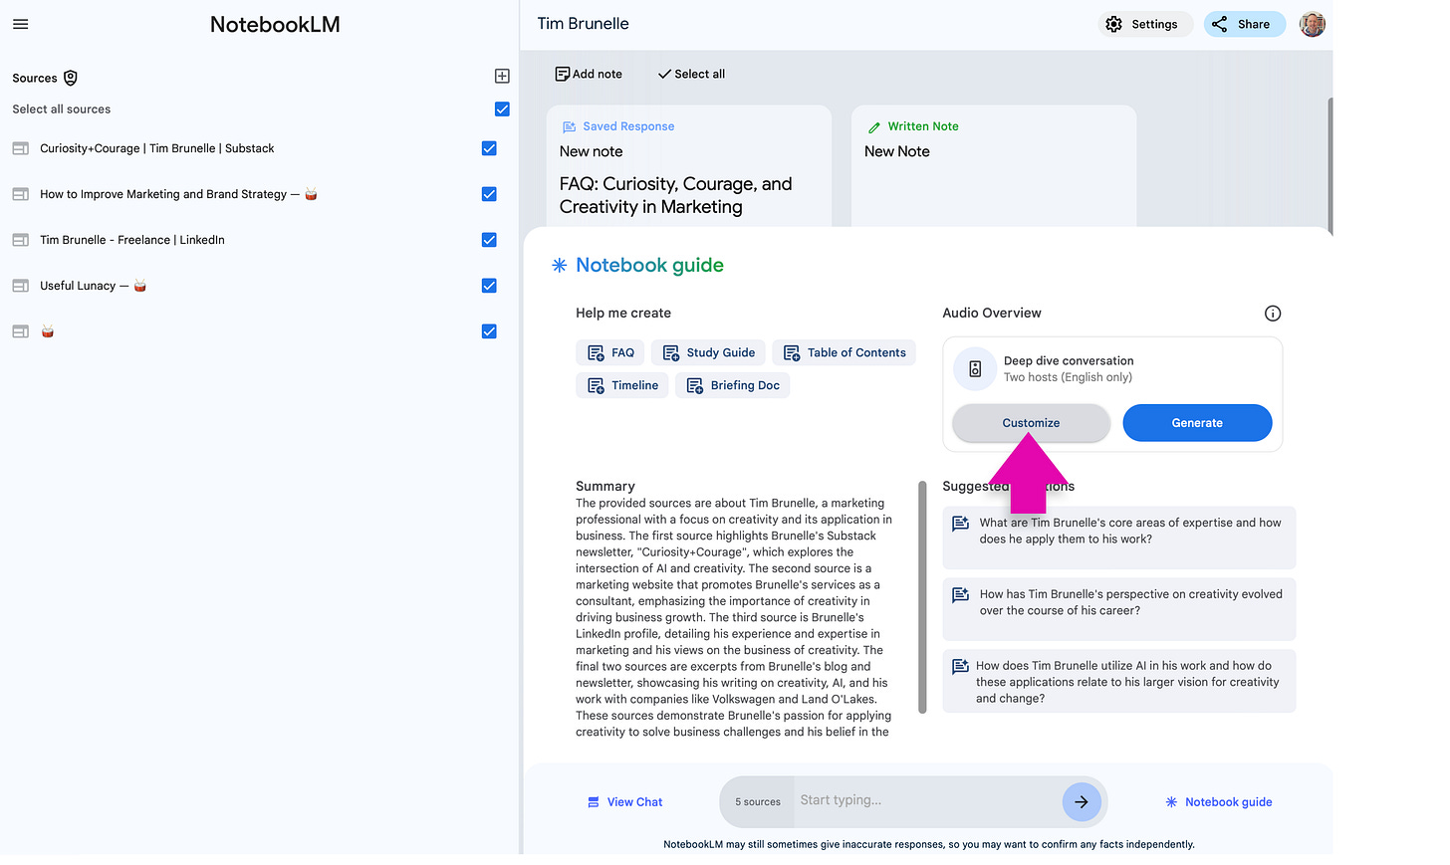Open the FAQ Curiosity, Courage note card
The width and height of the screenshot is (1450, 865).
coord(689,167)
